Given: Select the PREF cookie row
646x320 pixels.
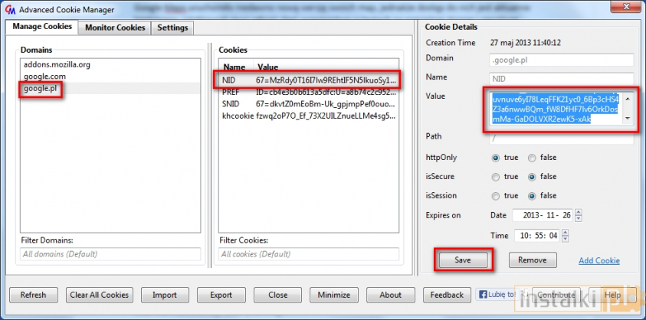Looking at the screenshot, I should tap(307, 92).
